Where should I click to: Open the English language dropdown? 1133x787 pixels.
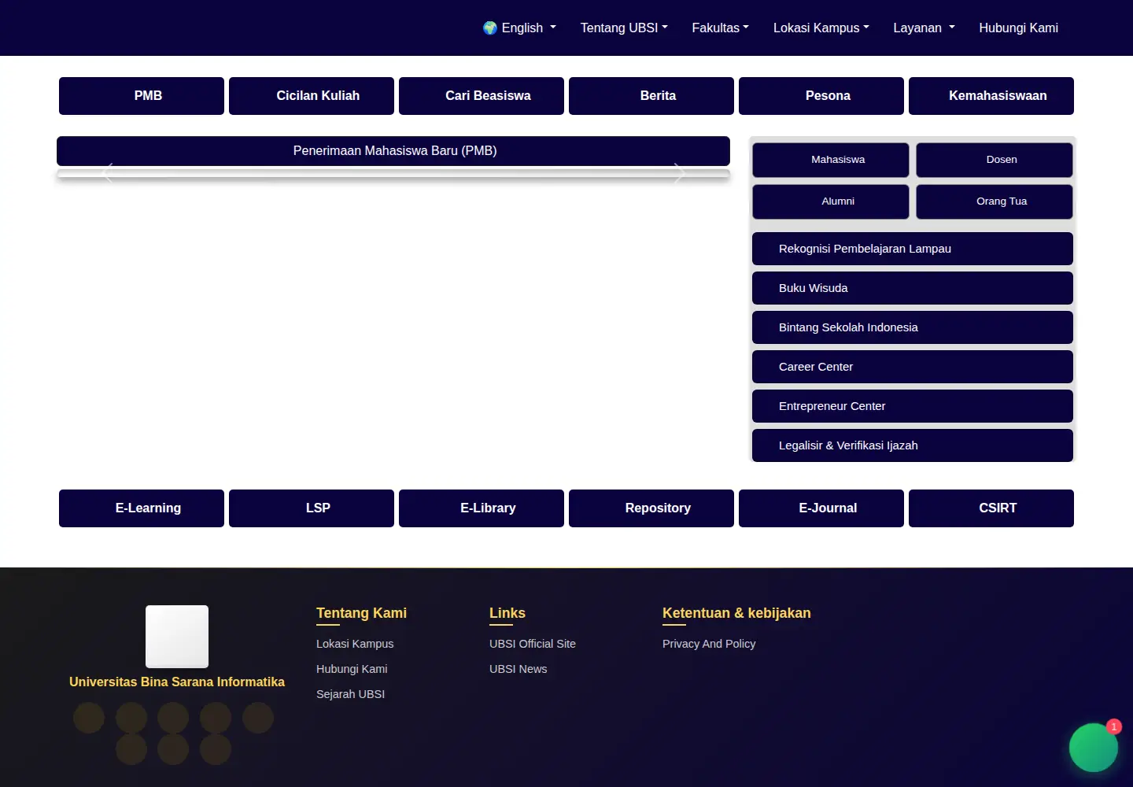tap(520, 28)
